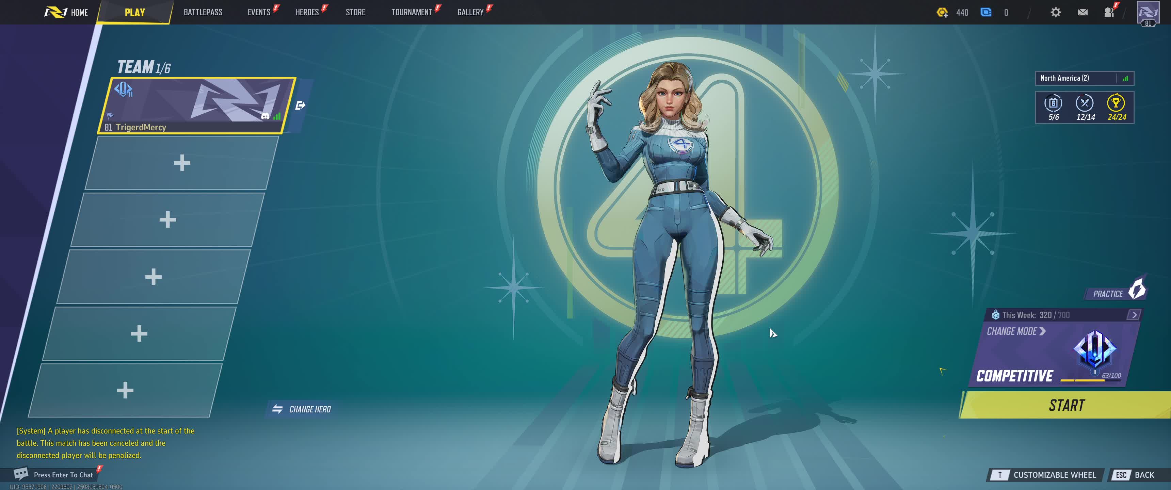1171x490 pixels.
Task: Go to HOME tab
Action: tap(66, 12)
